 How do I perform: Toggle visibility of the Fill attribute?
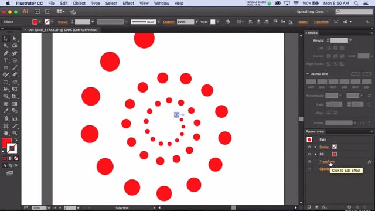[x=309, y=154]
